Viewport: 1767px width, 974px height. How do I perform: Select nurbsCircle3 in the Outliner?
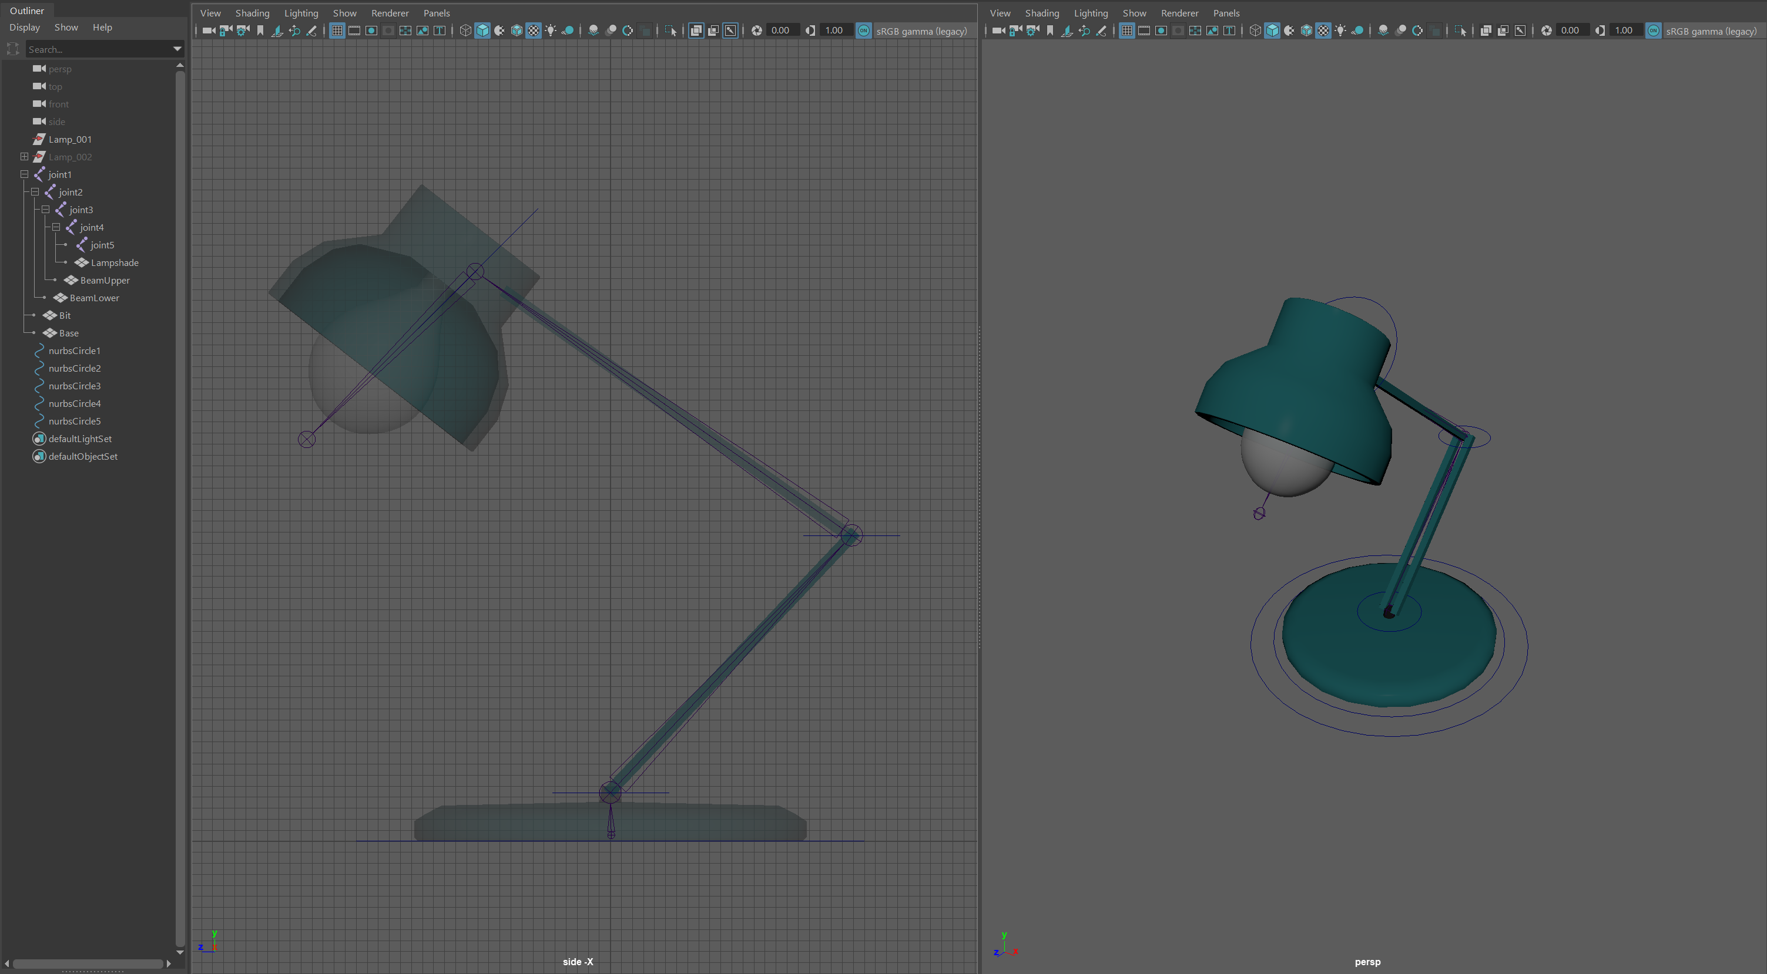(x=74, y=386)
